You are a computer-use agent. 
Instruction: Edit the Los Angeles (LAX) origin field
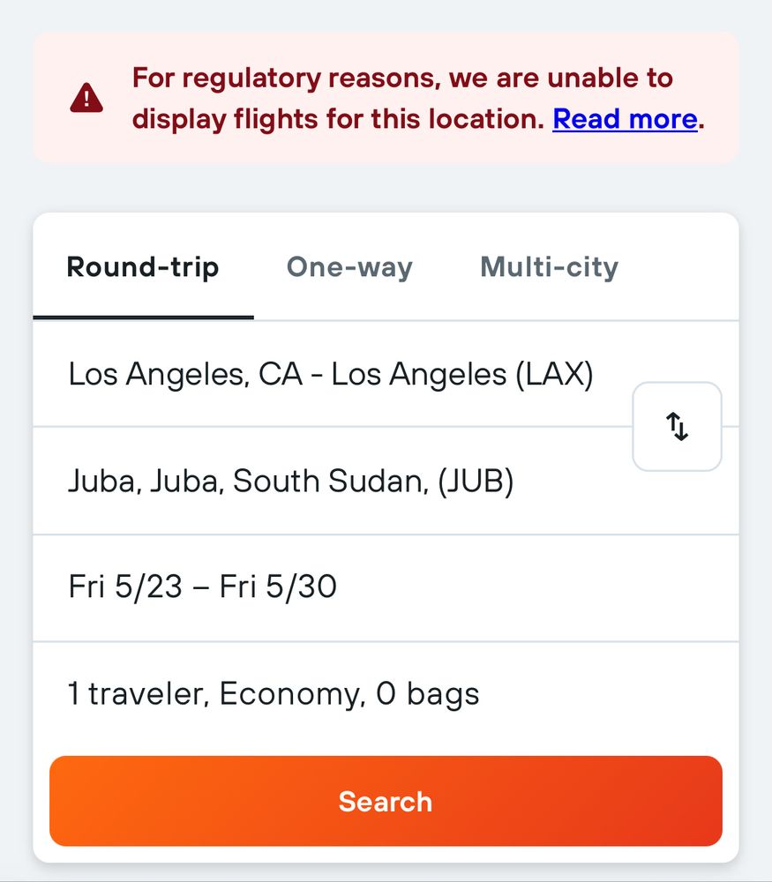pyautogui.click(x=332, y=374)
